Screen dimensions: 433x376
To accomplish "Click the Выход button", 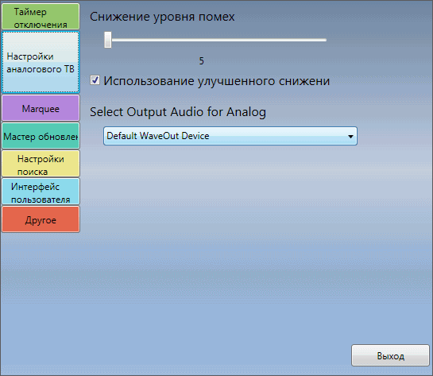I will (x=390, y=355).
